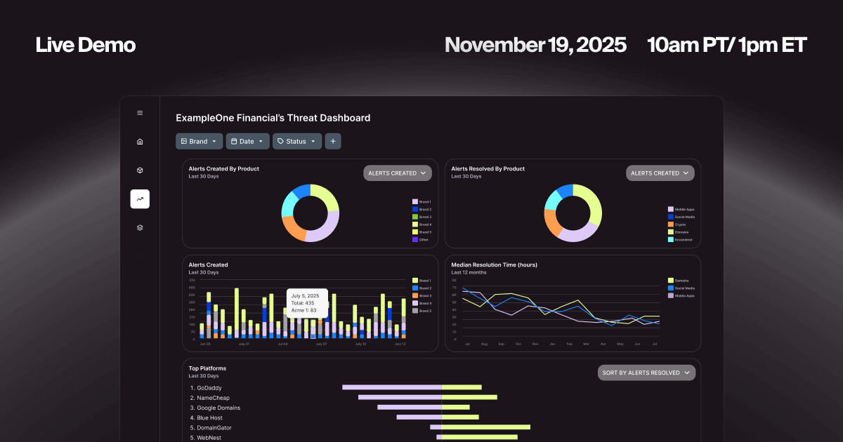Click the stacked layers icon in the sidebar

[140, 227]
